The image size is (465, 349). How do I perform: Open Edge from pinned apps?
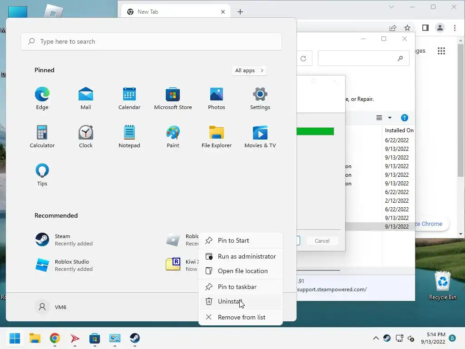pos(42,98)
